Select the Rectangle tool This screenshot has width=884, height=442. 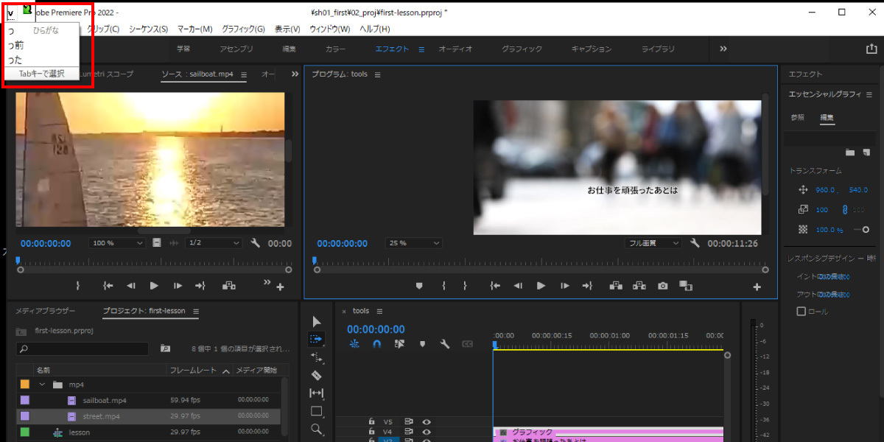click(x=317, y=411)
